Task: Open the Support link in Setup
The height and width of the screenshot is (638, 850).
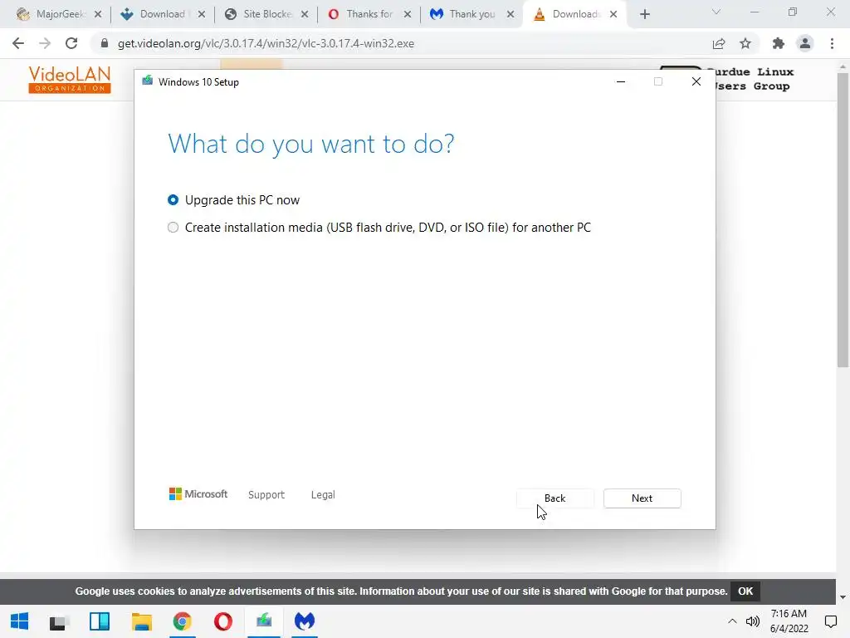Action: coord(266,495)
